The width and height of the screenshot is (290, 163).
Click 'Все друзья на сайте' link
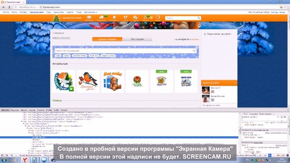(x=211, y=105)
